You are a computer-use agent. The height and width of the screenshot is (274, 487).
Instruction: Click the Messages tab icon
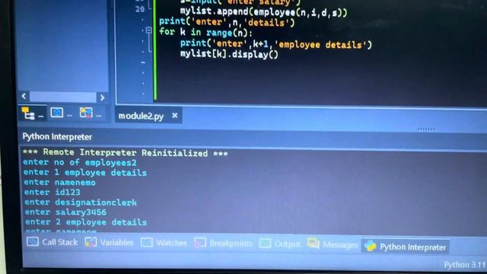tap(314, 244)
